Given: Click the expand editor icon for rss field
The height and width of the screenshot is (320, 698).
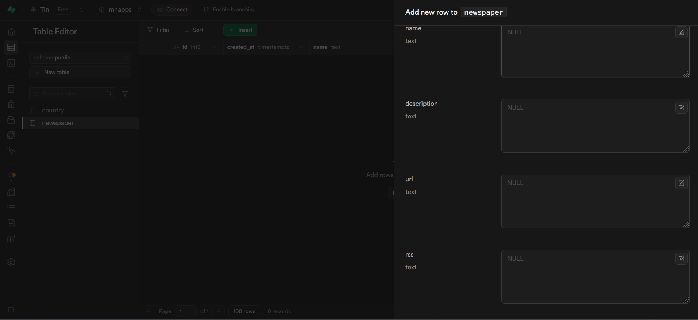Looking at the screenshot, I should [x=681, y=259].
